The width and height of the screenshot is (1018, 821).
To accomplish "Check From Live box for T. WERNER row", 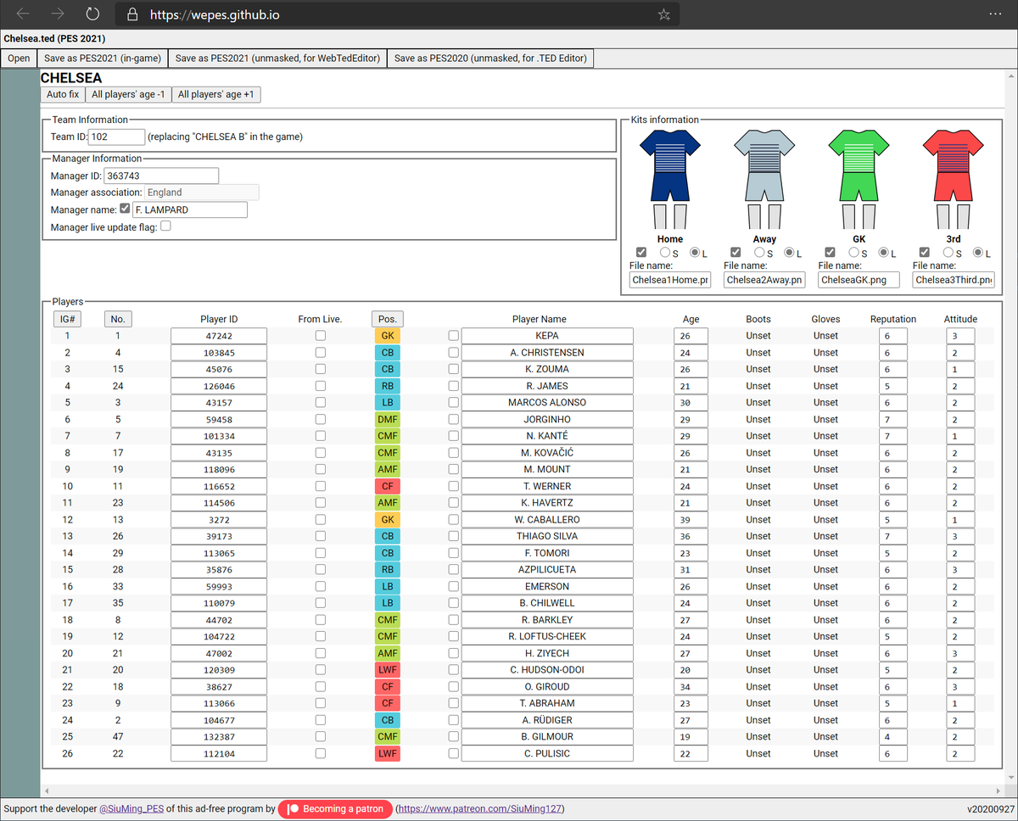I will 321,486.
